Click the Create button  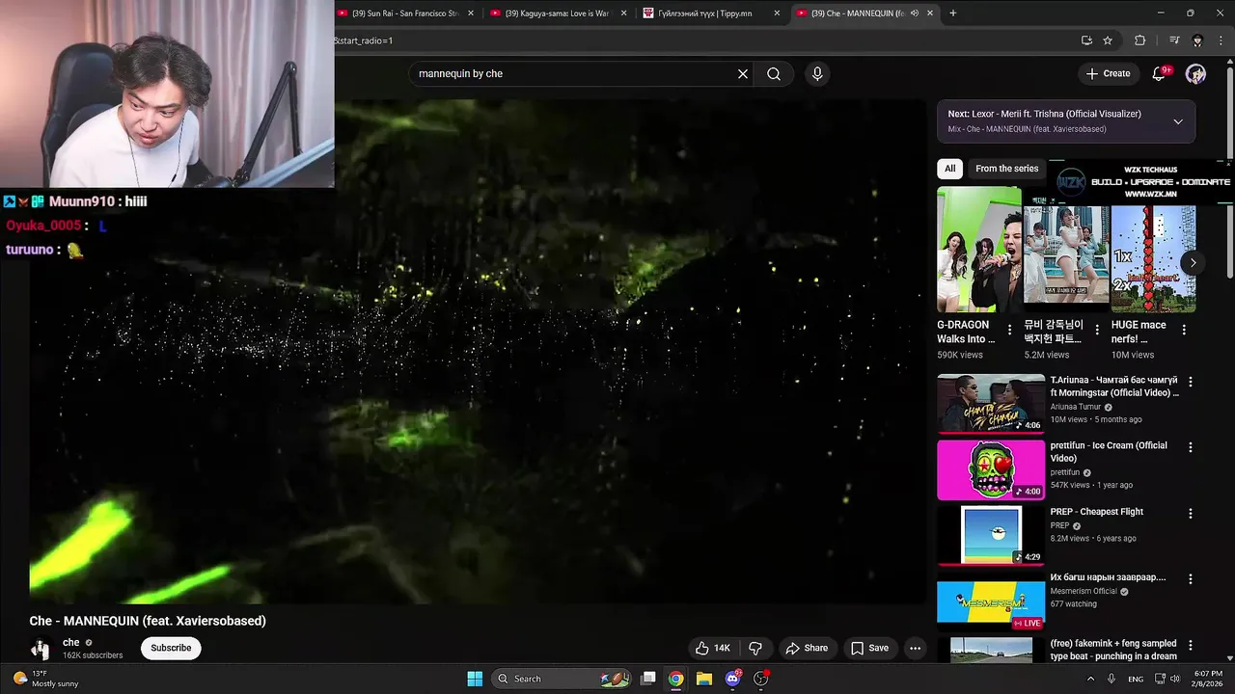(1108, 73)
